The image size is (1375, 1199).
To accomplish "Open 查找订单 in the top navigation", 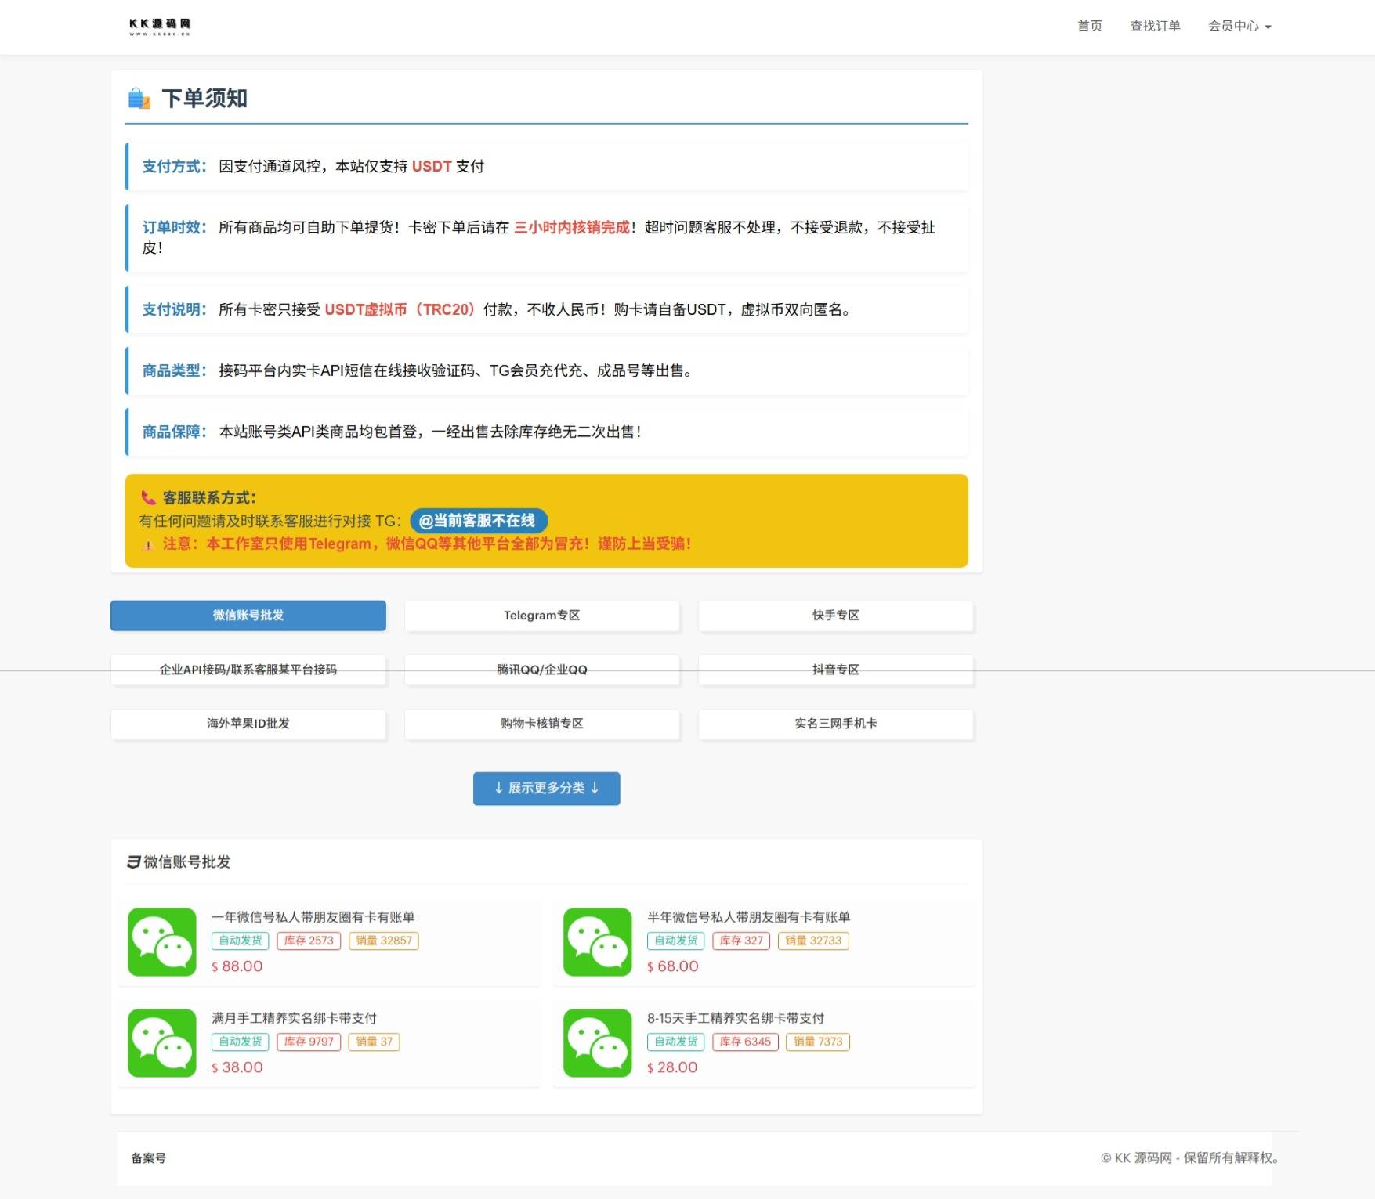I will (x=1155, y=27).
